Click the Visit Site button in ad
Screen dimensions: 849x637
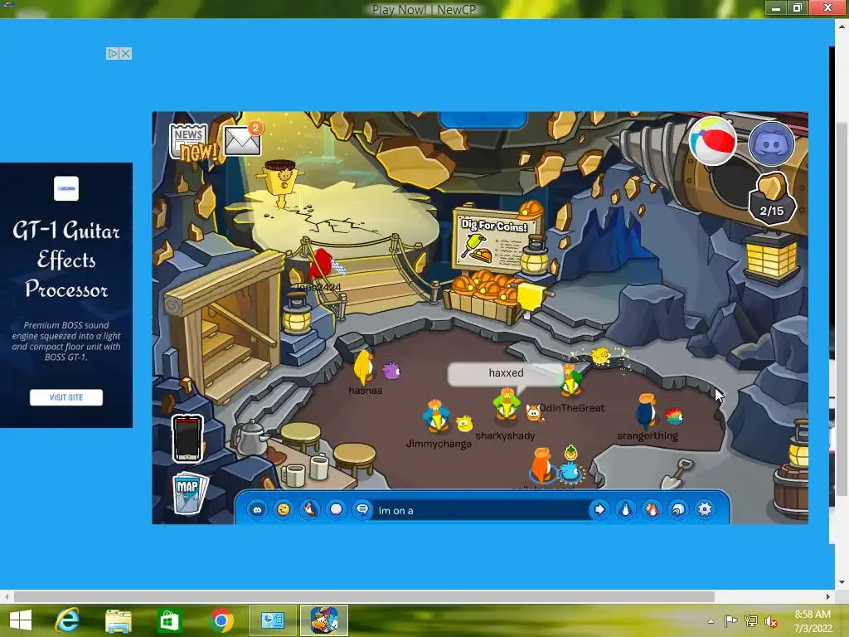coord(66,397)
